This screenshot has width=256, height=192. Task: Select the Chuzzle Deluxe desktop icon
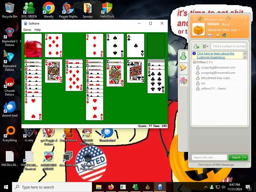[x=10, y=86]
